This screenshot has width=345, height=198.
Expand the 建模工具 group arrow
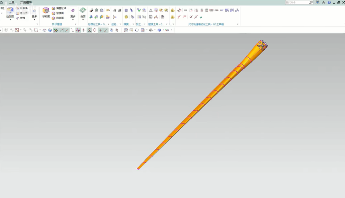[166, 24]
